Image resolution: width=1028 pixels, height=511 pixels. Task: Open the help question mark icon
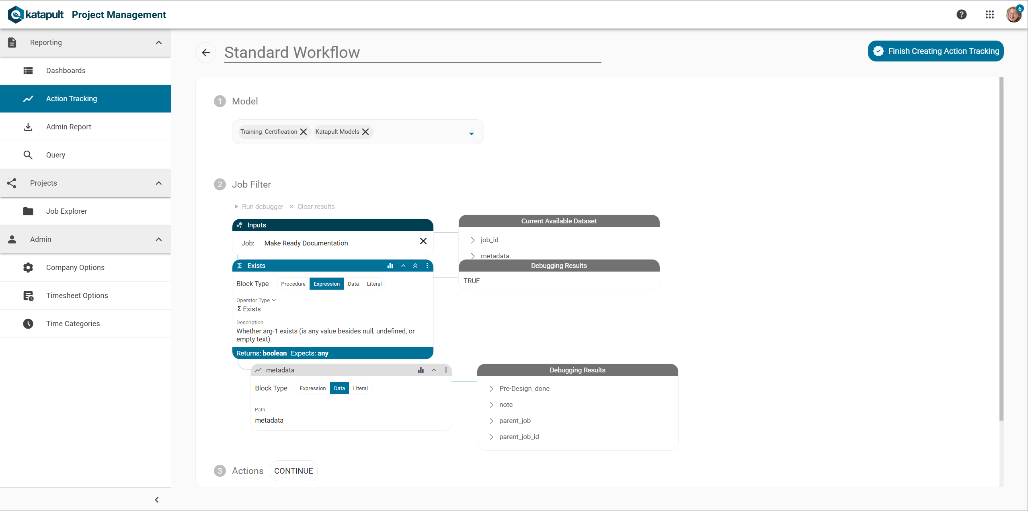pos(961,14)
